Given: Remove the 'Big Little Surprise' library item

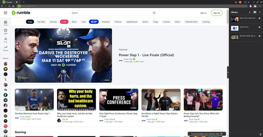Looking at the screenshot, I should pyautogui.click(x=260, y=36).
